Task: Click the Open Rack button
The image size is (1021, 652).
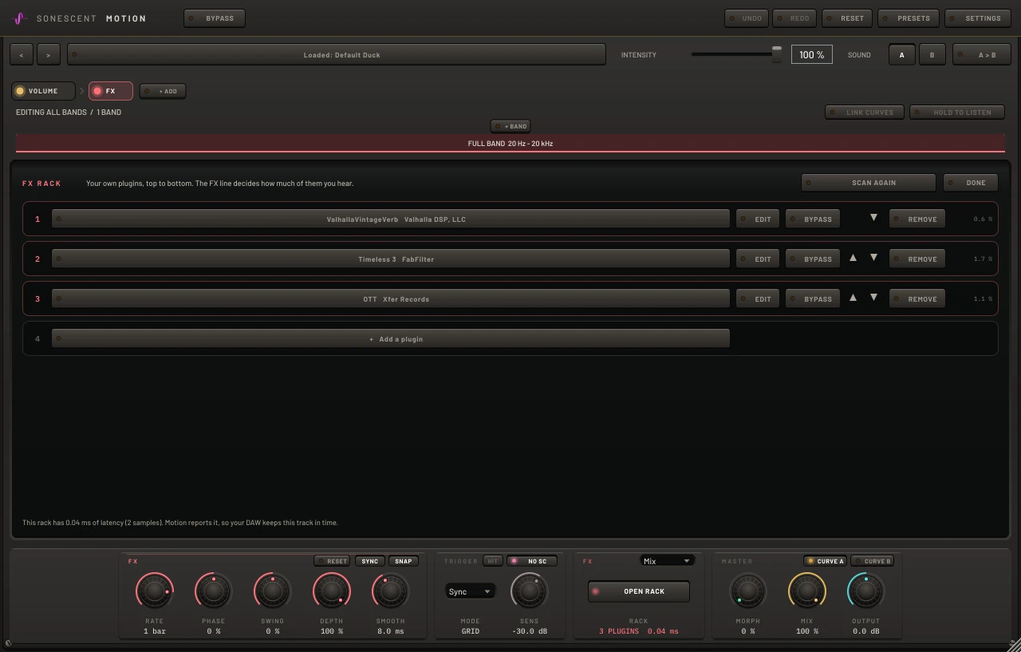Action: [x=639, y=591]
